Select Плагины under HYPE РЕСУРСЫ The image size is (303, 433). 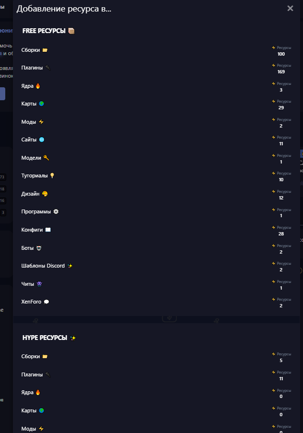click(x=32, y=374)
